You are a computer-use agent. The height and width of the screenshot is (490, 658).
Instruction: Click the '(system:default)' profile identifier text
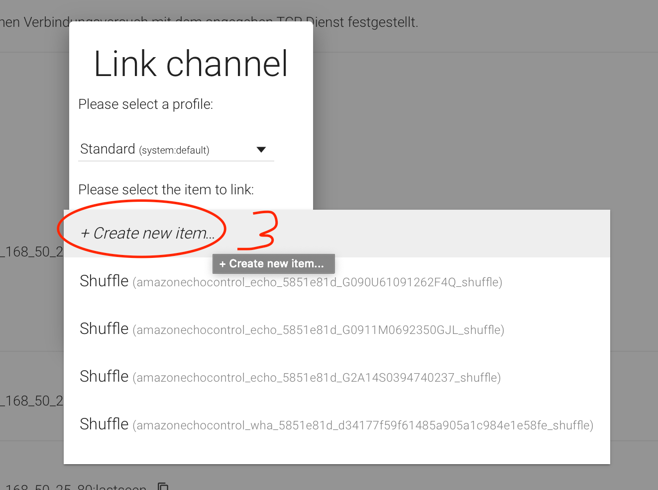(x=174, y=150)
